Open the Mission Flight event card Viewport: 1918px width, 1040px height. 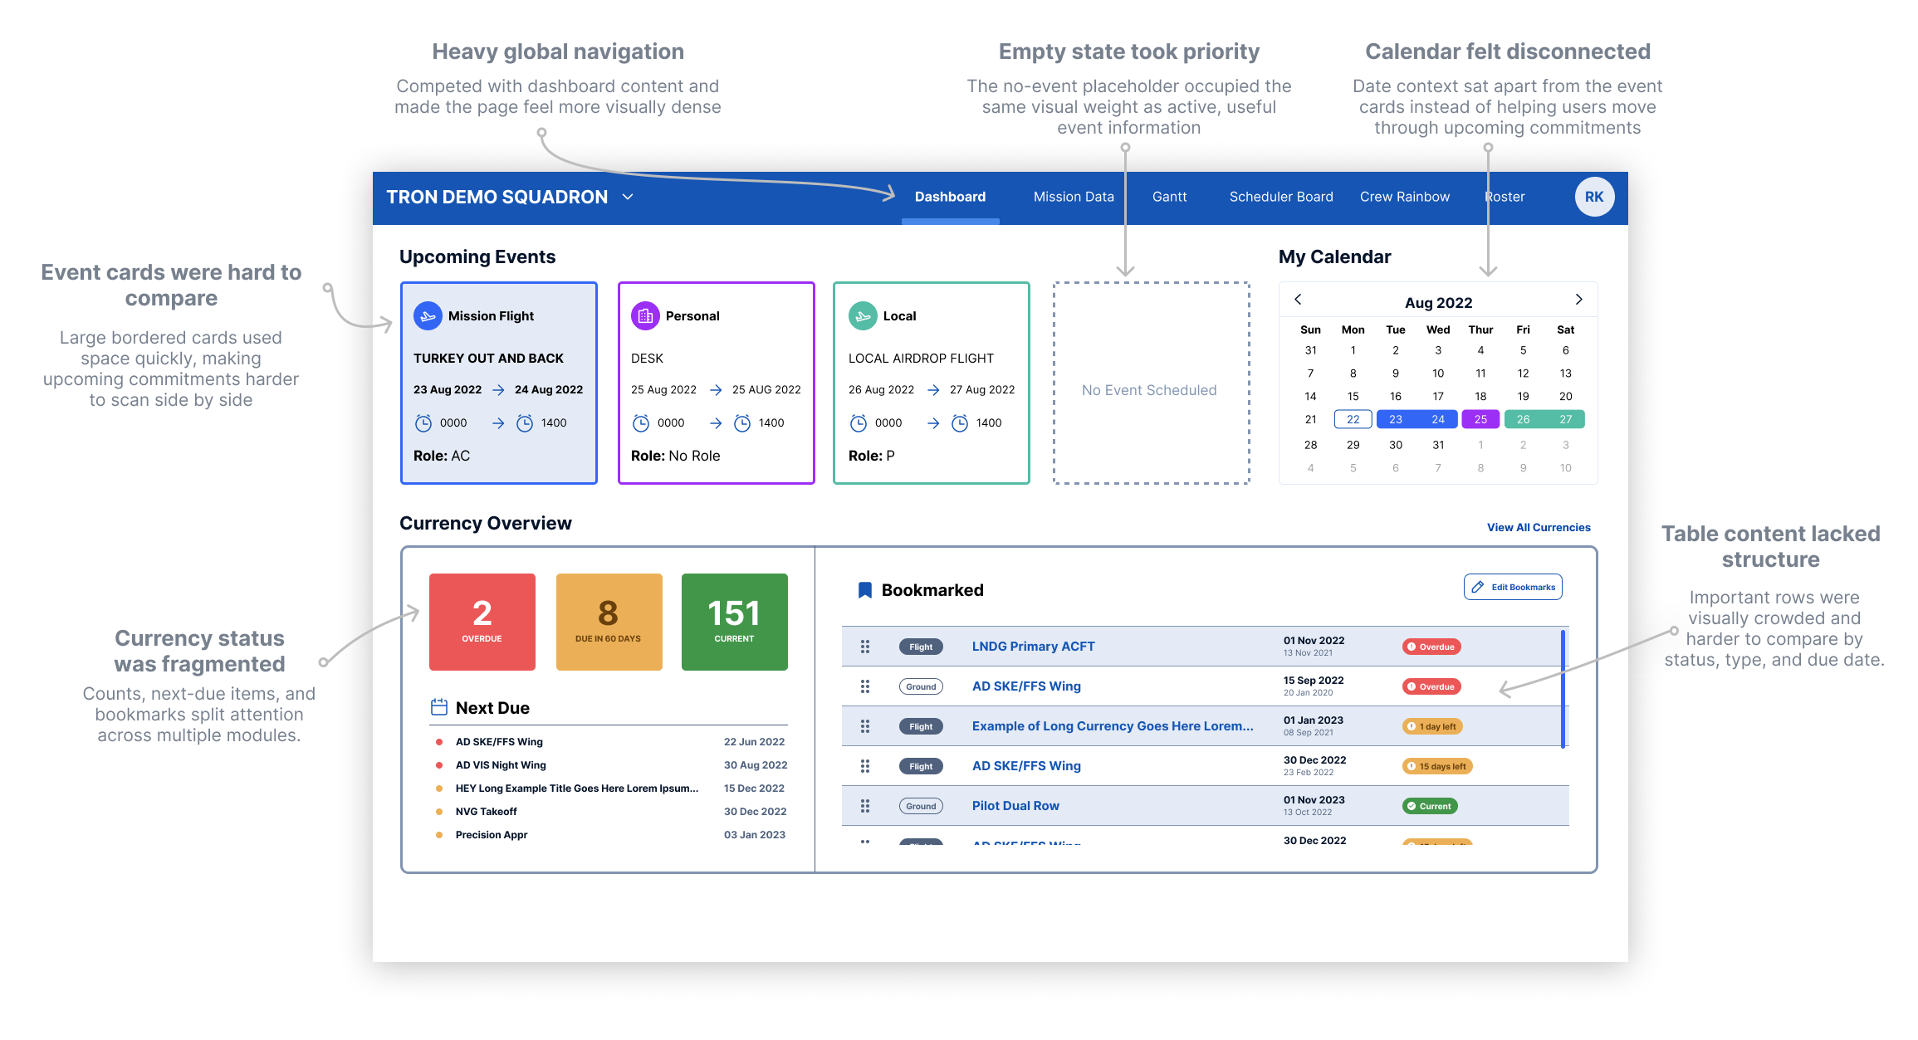pos(499,383)
